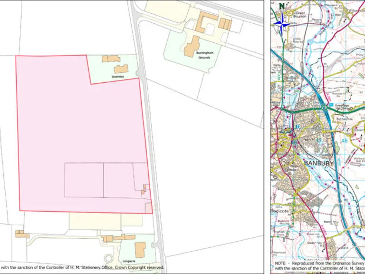The height and width of the screenshot is (274, 365).
Task: Click the Joyeness label
Action: coord(118,76)
